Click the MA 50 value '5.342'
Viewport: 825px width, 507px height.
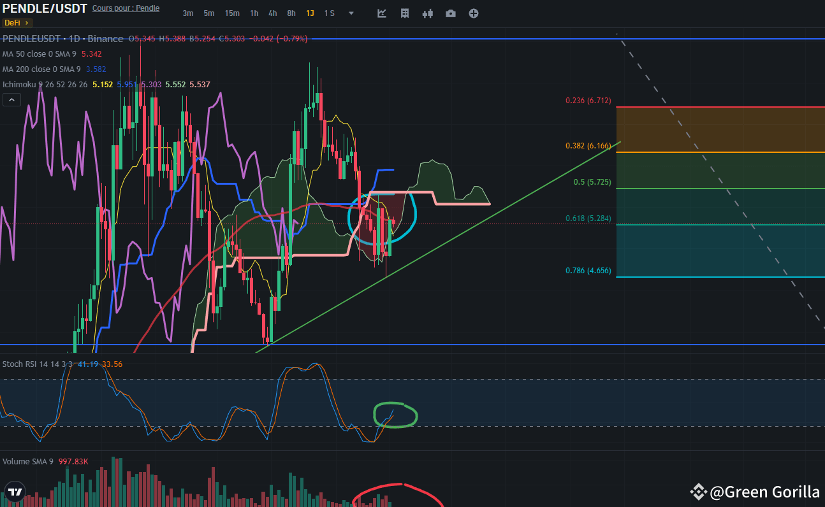(x=92, y=54)
